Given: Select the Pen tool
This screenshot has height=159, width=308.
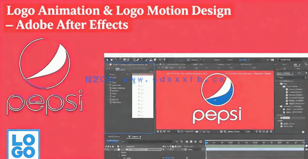Looking at the screenshot, I should coord(138,60).
